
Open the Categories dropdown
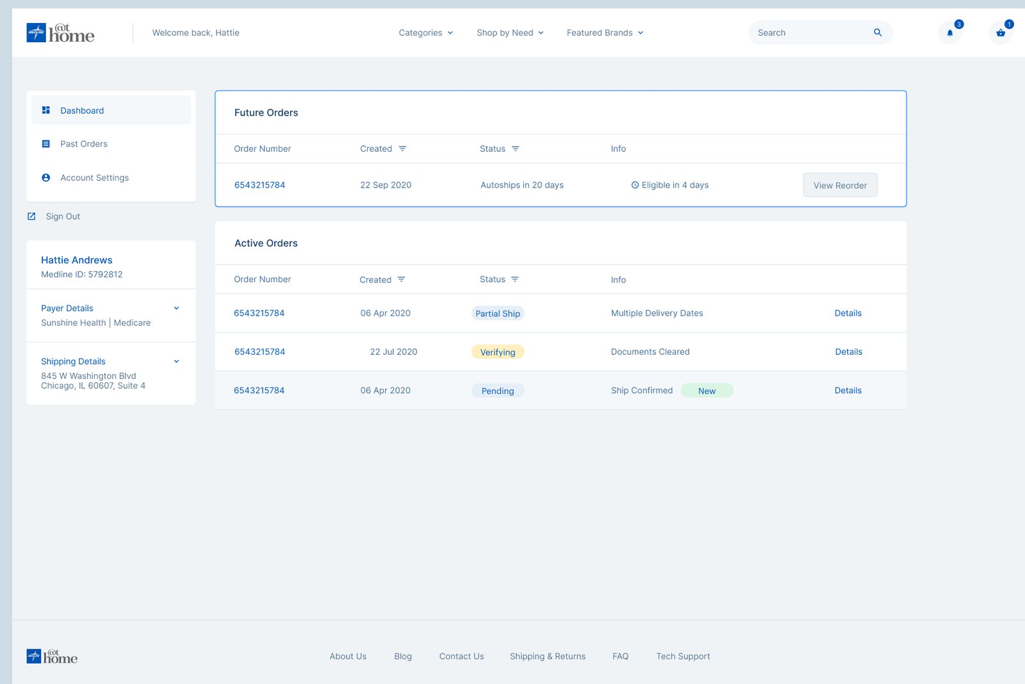click(x=426, y=33)
